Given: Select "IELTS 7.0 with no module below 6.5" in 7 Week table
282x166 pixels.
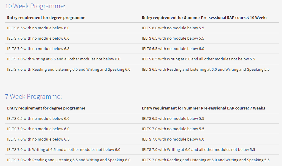Looking at the screenshot, I should click(38, 139).
